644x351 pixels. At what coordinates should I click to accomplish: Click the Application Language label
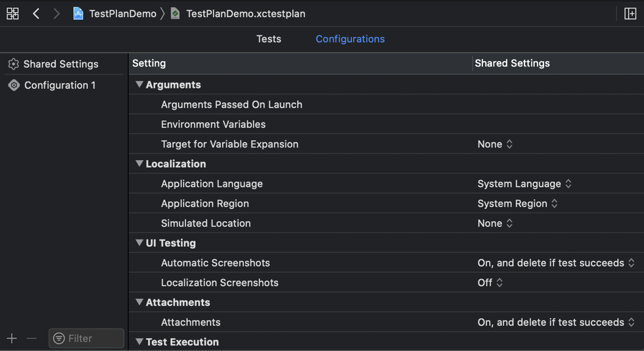pos(212,183)
